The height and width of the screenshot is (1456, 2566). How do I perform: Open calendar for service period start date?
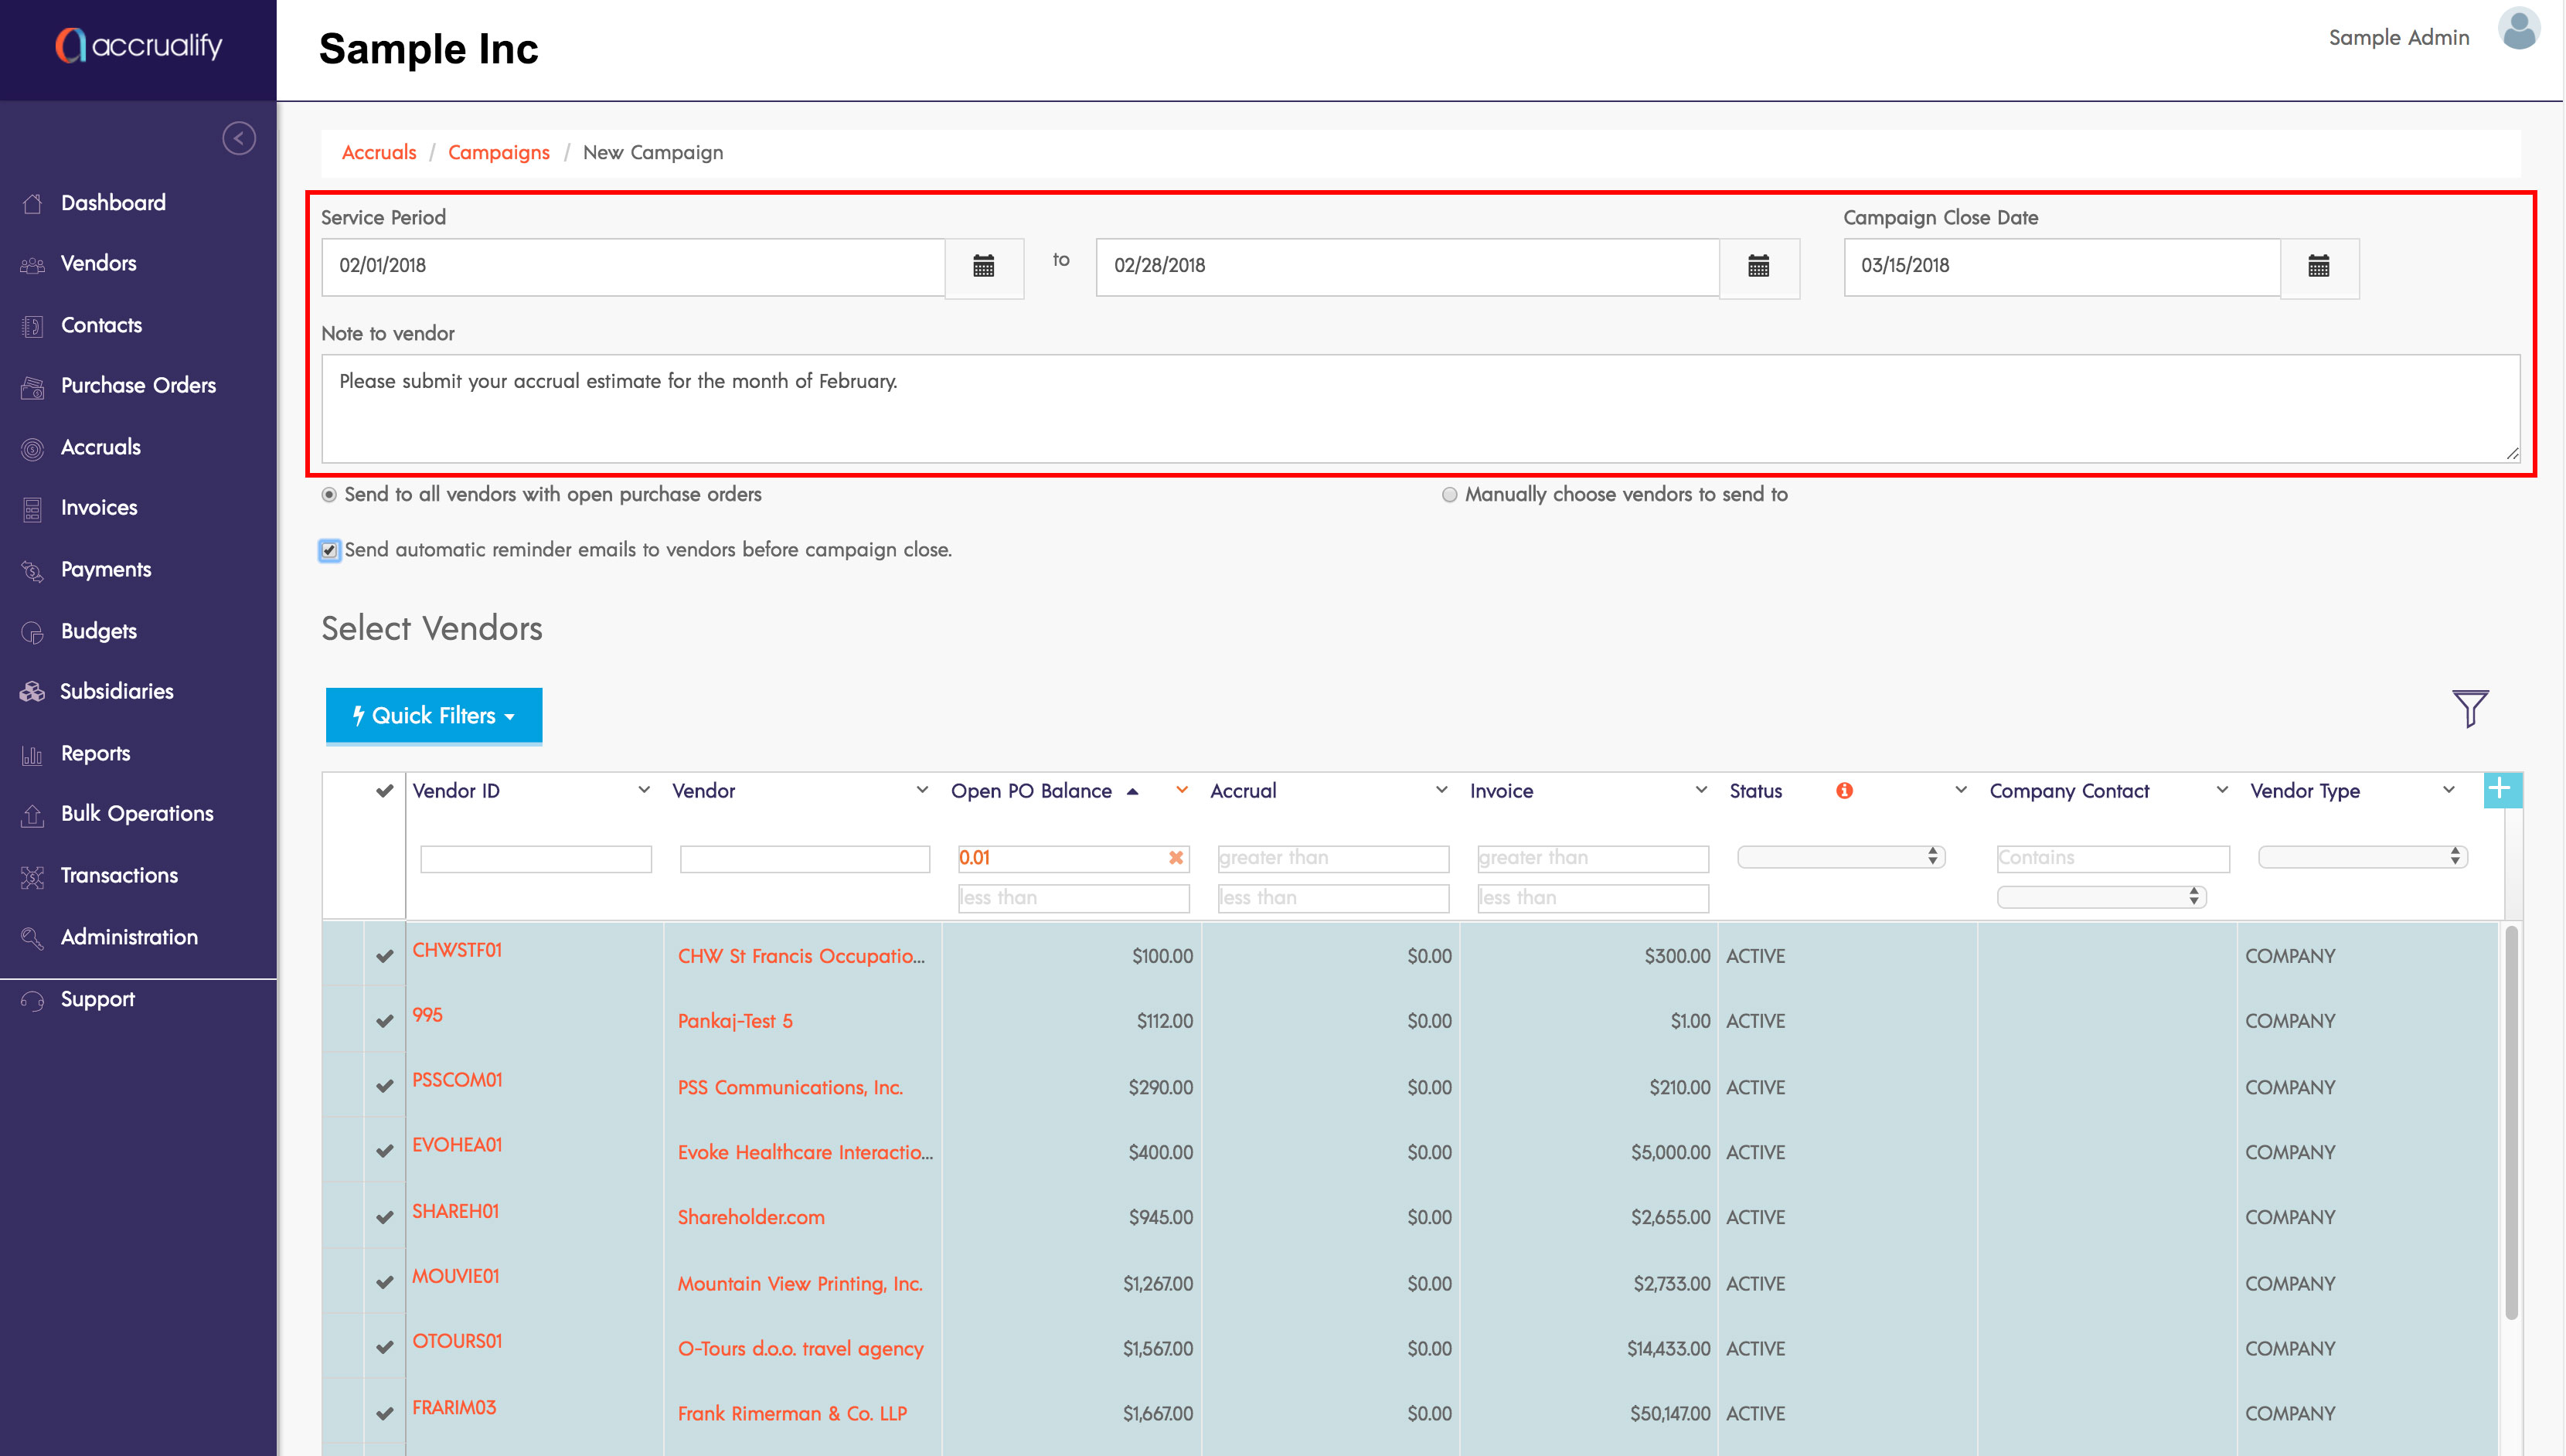[983, 266]
